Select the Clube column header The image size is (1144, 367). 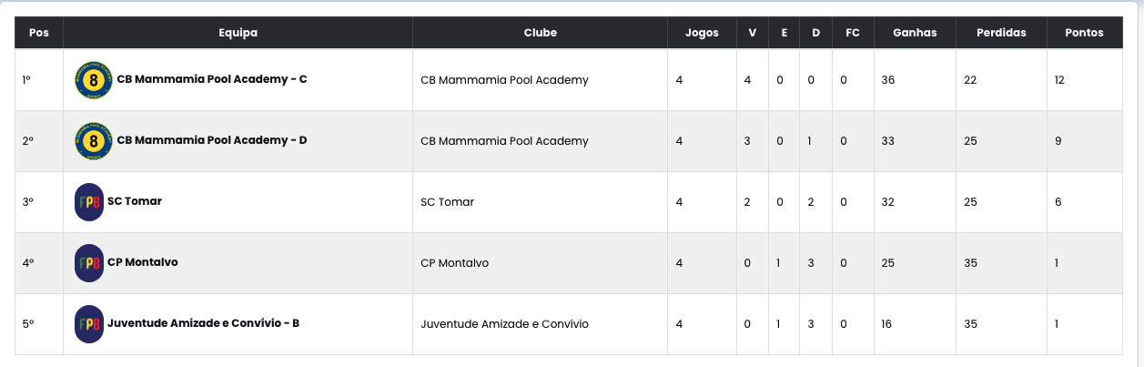[541, 33]
